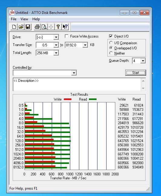161x196 pixels.
Task: Expand the Controlled by dropdown
Action: tap(74, 73)
